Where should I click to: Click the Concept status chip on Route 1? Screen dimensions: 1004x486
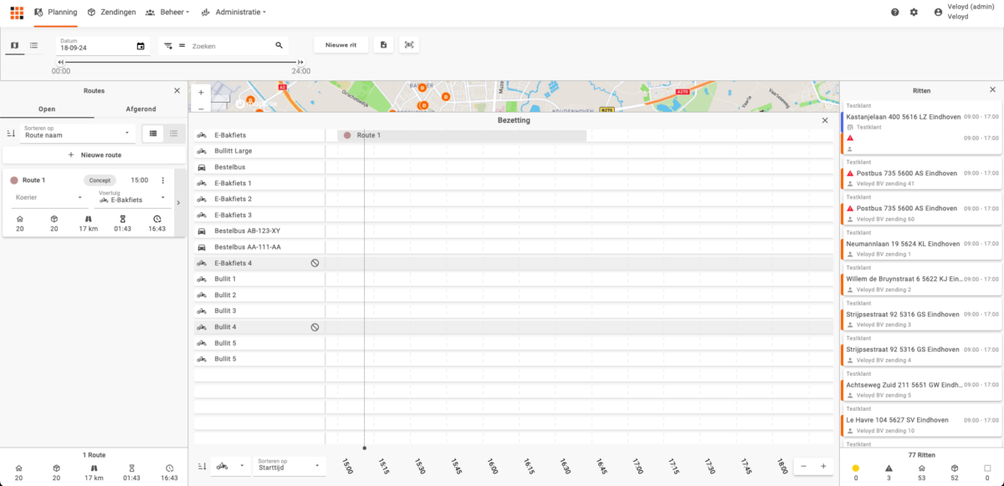tap(100, 180)
